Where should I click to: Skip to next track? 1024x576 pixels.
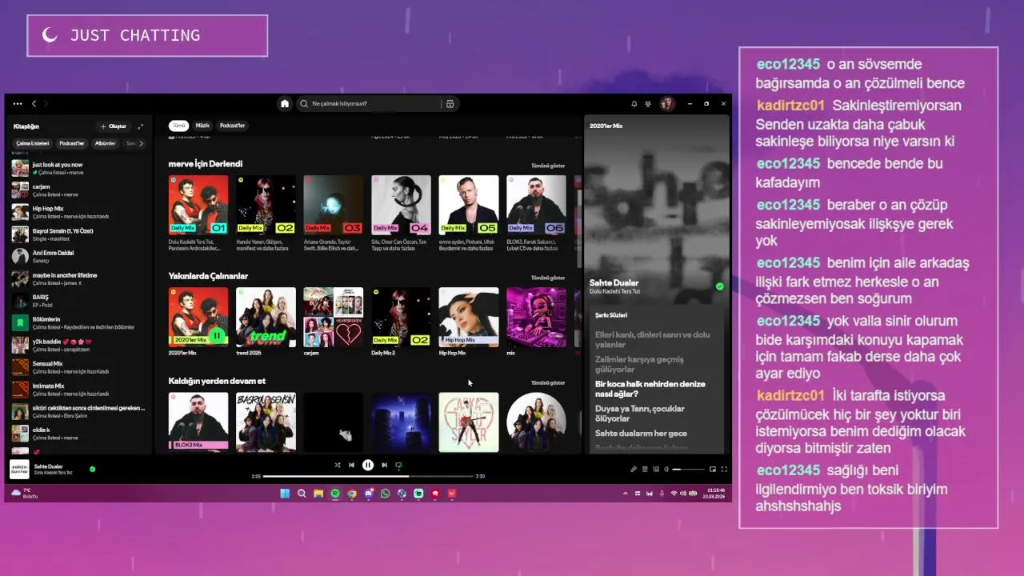pyautogui.click(x=384, y=465)
